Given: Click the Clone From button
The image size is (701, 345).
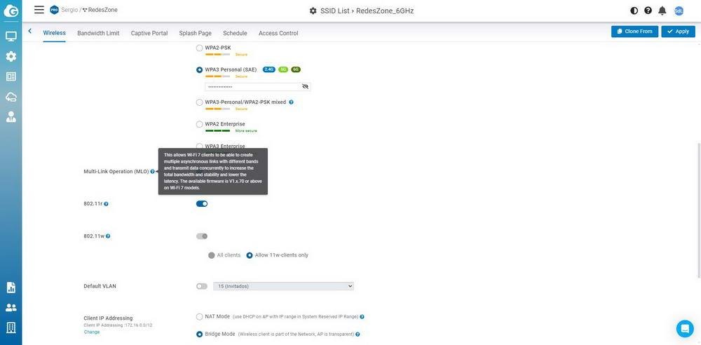Looking at the screenshot, I should click(634, 32).
